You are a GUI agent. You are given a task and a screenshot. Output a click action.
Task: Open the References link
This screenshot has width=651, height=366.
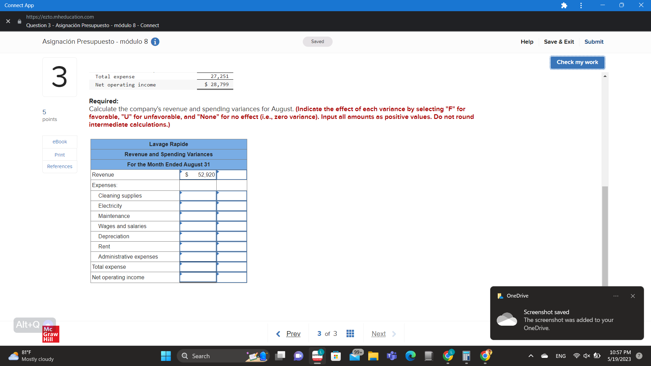[x=59, y=166]
